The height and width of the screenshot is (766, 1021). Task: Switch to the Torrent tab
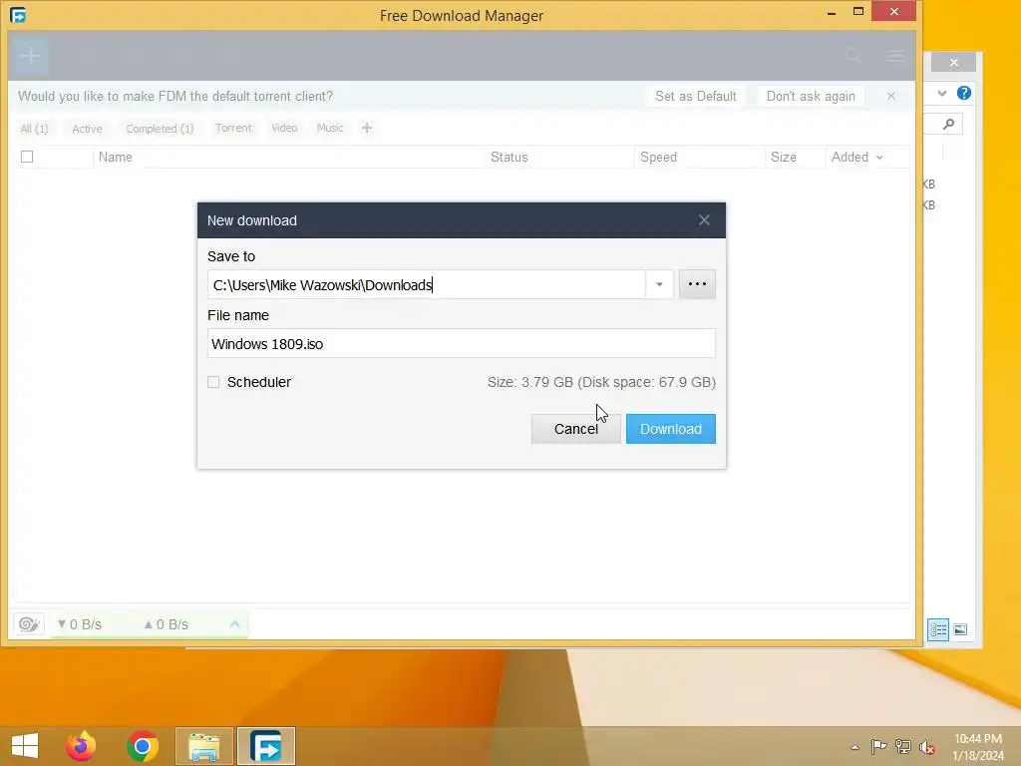233,128
